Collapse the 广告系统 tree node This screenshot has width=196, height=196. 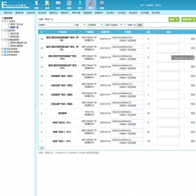2,21
